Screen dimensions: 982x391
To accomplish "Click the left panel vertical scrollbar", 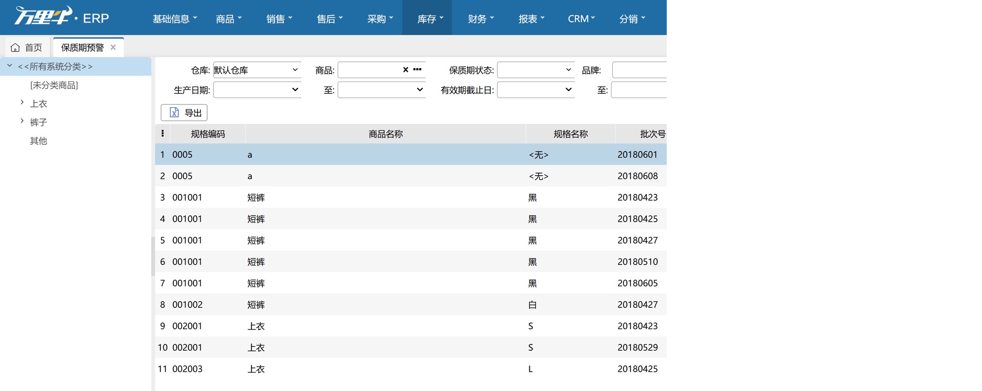I will tap(153, 256).
